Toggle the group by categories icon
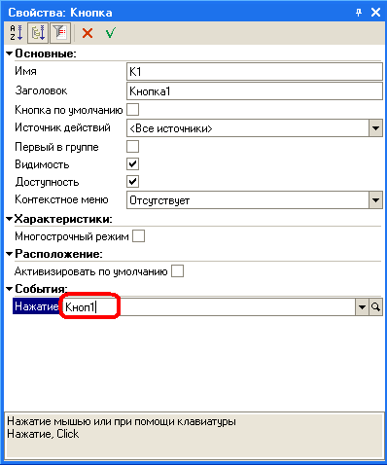This screenshot has height=465, width=387. [38, 33]
